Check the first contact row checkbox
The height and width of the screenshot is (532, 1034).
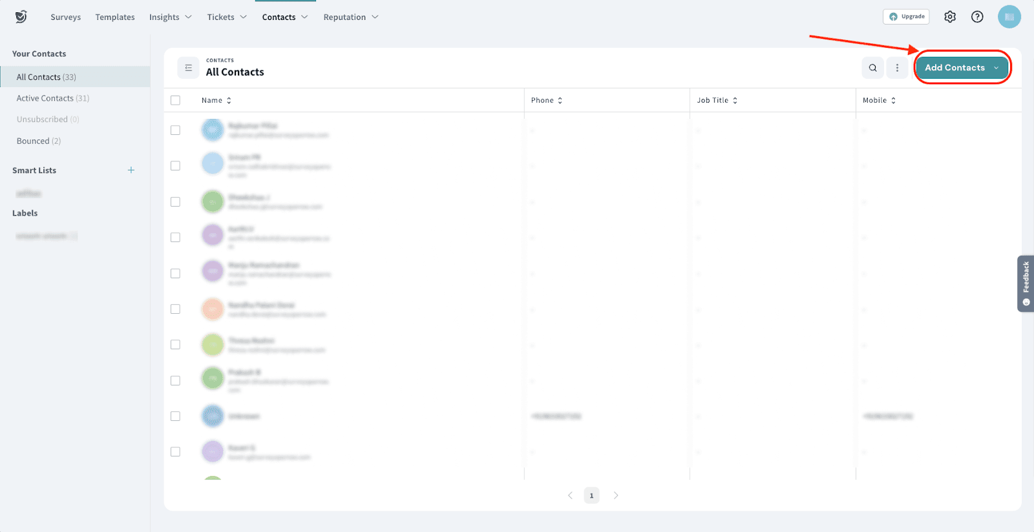click(175, 130)
